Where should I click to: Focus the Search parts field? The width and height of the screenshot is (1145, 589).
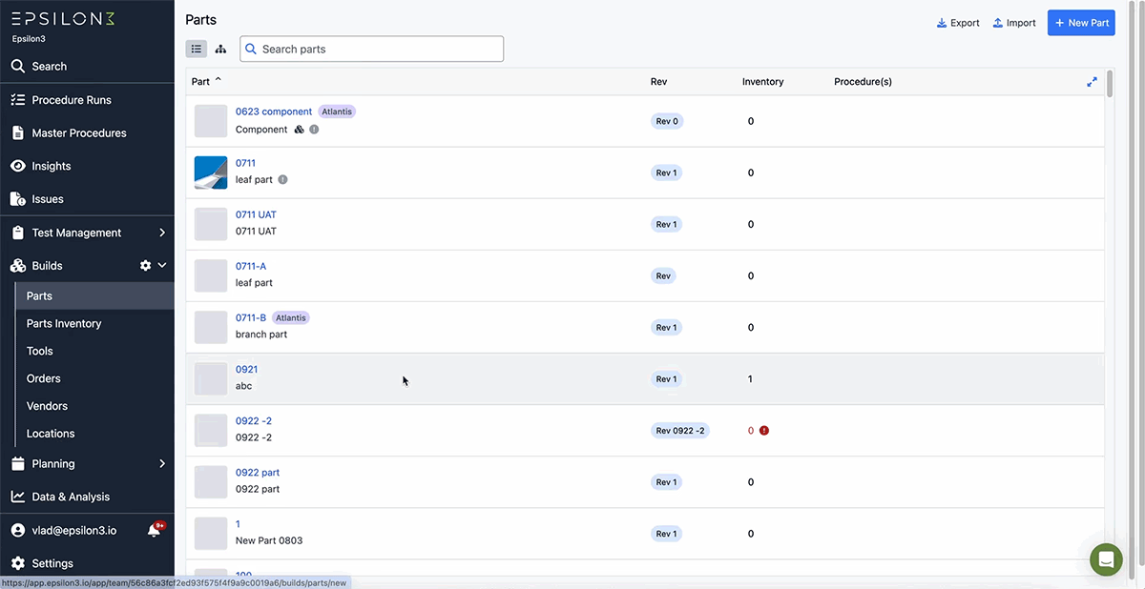[371, 49]
